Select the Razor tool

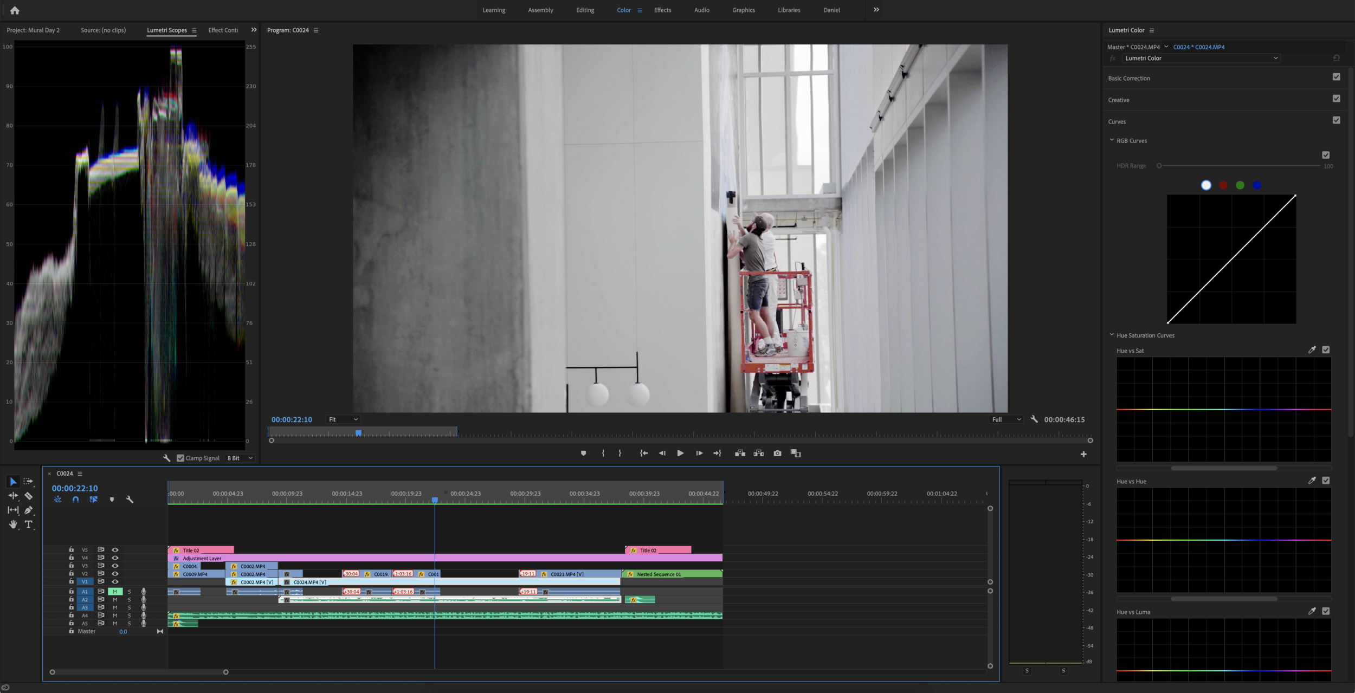[28, 496]
